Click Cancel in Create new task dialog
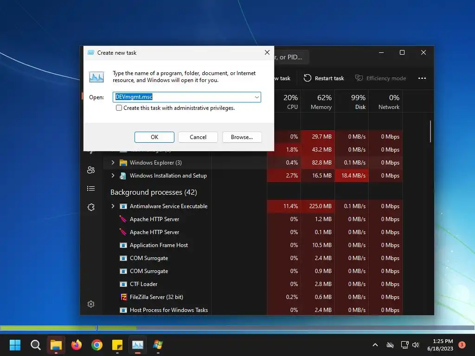The height and width of the screenshot is (356, 475). point(198,137)
